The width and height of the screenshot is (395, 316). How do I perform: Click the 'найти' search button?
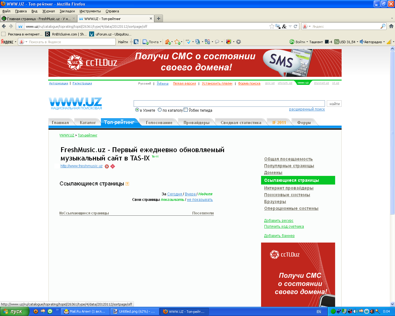pyautogui.click(x=334, y=104)
